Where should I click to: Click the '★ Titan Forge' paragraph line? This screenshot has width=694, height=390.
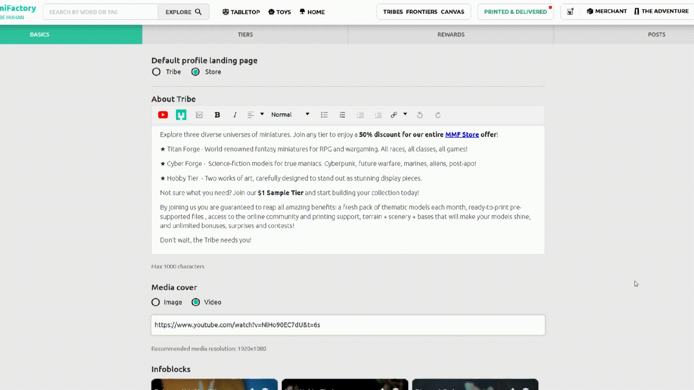[x=313, y=149]
